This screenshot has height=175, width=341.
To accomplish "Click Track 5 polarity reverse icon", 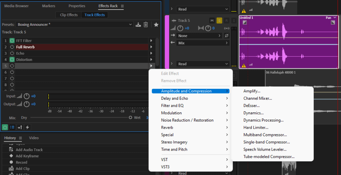I will coord(226,36).
